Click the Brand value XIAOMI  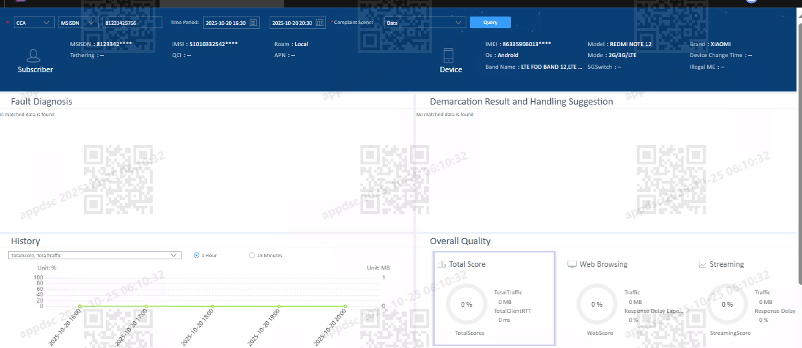[x=721, y=44]
